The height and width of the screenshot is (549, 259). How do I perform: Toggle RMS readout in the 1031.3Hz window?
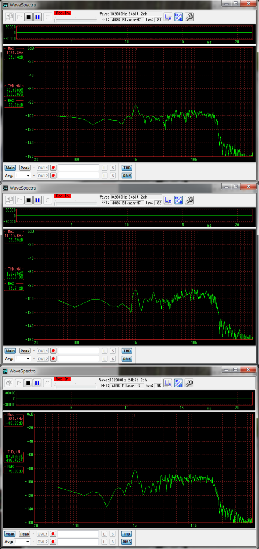[x=127, y=176]
